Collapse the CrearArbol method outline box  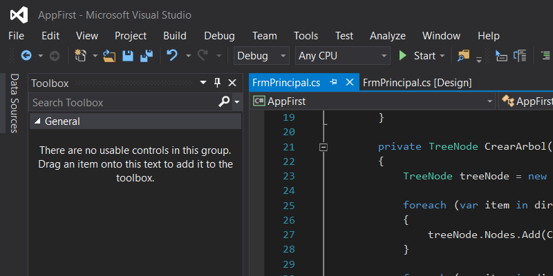click(323, 147)
